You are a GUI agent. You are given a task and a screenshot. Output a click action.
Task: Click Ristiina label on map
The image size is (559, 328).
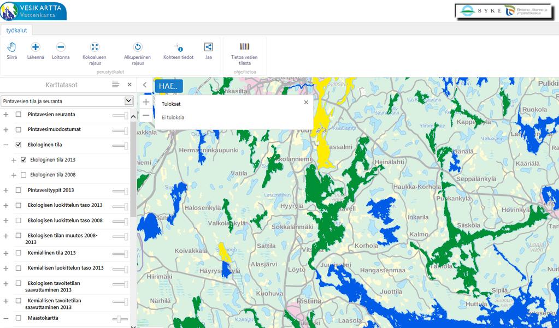click(309, 301)
